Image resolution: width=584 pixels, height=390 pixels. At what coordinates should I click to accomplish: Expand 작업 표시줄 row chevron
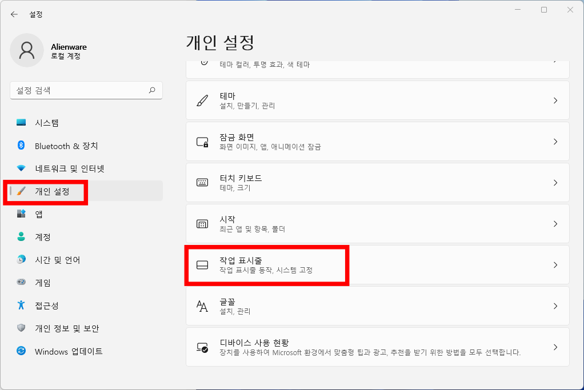click(555, 265)
